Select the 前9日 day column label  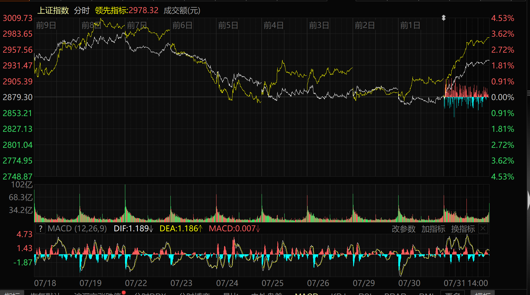coord(46,26)
